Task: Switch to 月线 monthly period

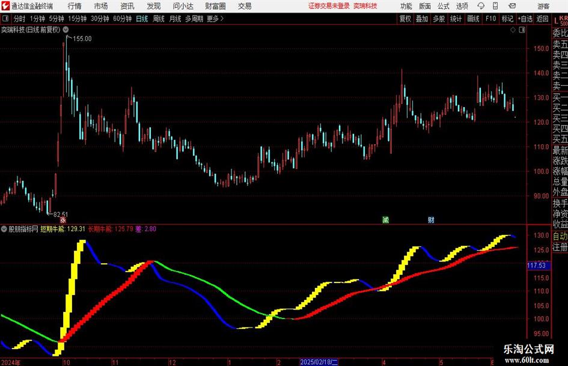Action: coord(176,19)
